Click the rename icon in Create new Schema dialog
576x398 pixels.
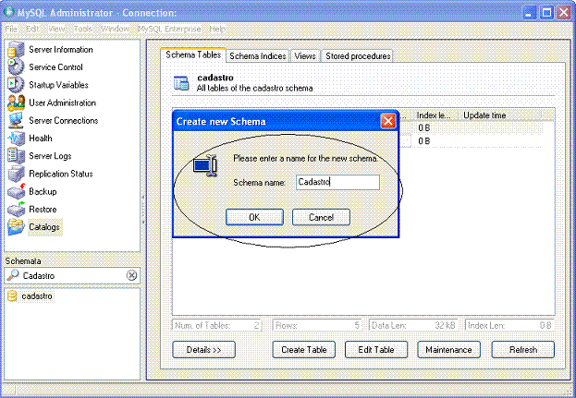(205, 165)
